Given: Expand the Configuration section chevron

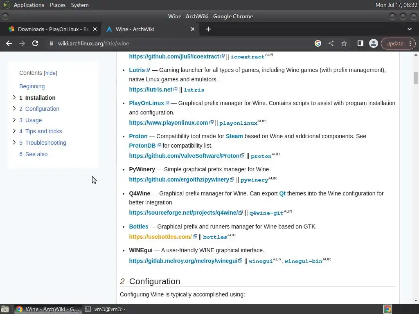Looking at the screenshot, I should tap(14, 108).
